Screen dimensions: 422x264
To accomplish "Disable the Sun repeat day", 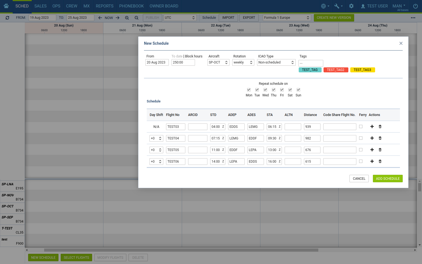I will coord(298,90).
